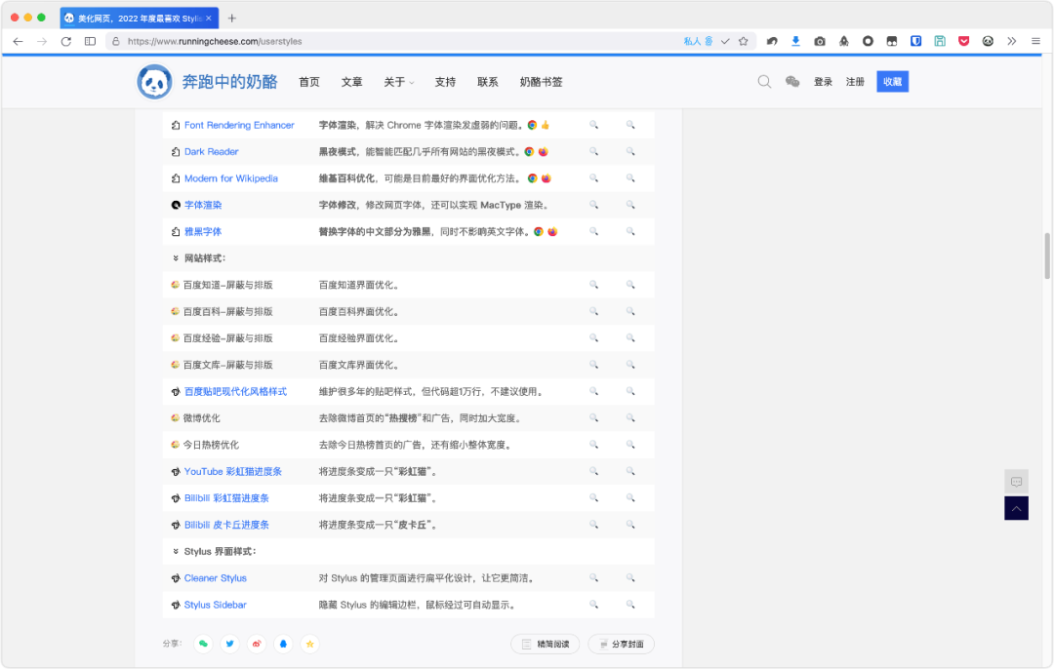The image size is (1054, 669).
Task: Open the downloads arrow icon
Action: click(x=796, y=41)
